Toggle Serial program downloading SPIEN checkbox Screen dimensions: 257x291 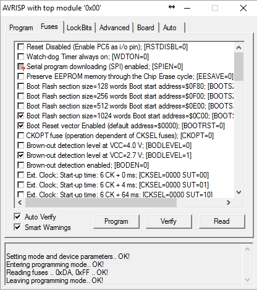tap(21, 67)
